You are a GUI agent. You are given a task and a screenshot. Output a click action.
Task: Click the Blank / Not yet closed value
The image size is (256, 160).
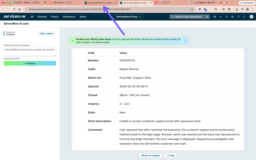click(135, 95)
